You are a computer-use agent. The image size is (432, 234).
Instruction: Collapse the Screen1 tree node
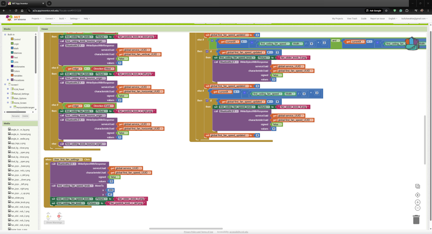(x=5, y=85)
